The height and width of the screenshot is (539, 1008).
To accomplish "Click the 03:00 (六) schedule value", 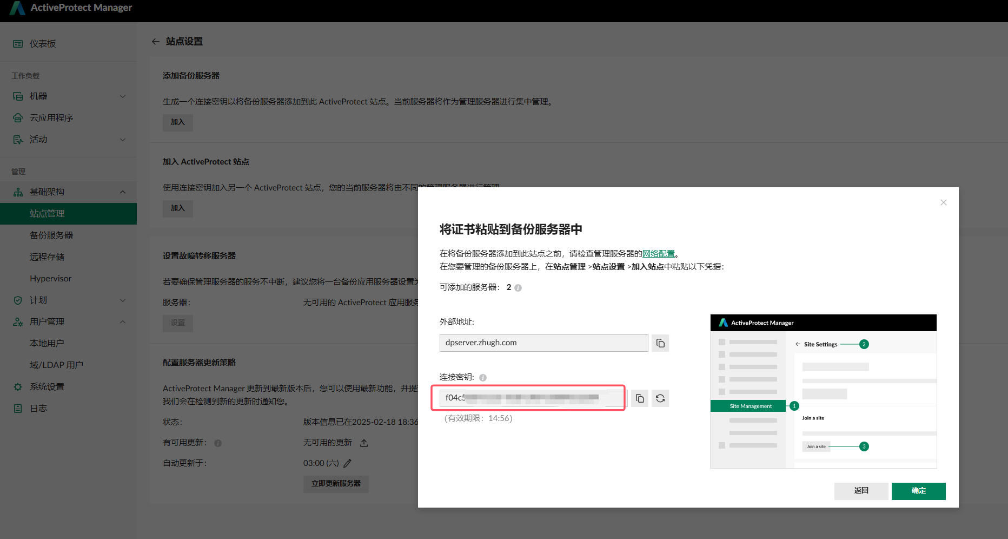I will coord(321,463).
